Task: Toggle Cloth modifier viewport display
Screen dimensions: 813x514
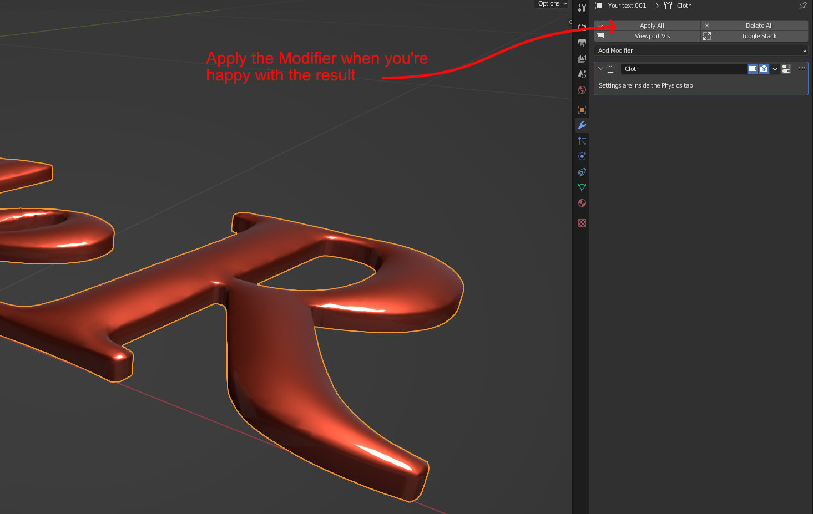Action: tap(753, 69)
